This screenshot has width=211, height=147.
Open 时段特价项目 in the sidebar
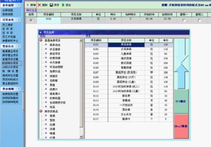tap(10, 63)
